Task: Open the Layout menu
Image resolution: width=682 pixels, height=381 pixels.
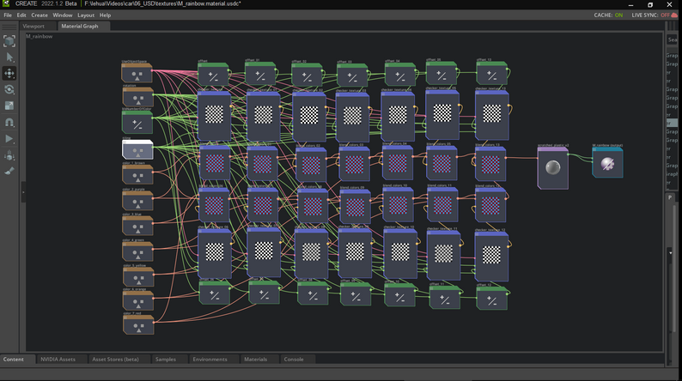Action: pyautogui.click(x=86, y=15)
